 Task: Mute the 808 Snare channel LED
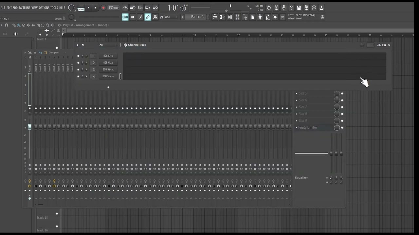pyautogui.click(x=78, y=76)
